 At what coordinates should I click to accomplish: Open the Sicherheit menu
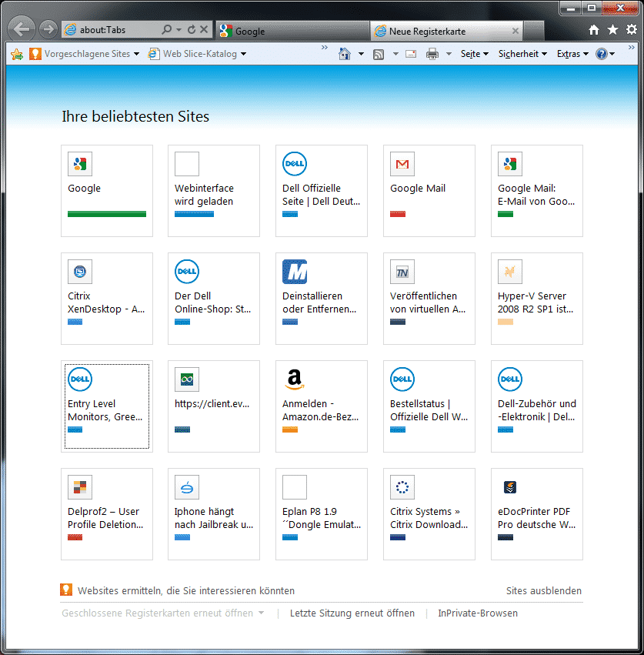click(x=522, y=54)
